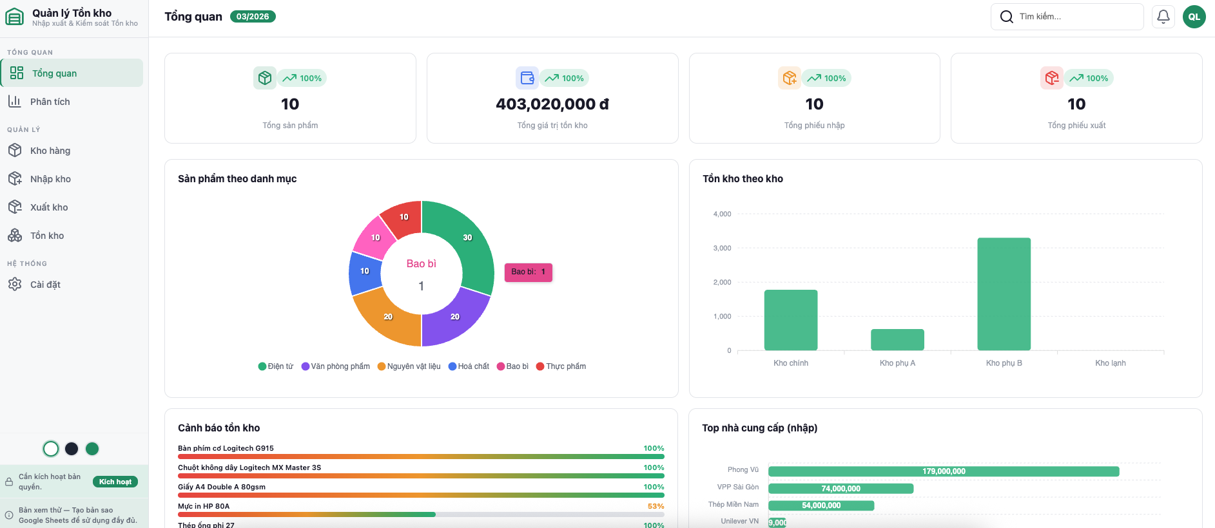
Task: Click the Tổng phiếu xuất red icon
Action: tap(1051, 78)
